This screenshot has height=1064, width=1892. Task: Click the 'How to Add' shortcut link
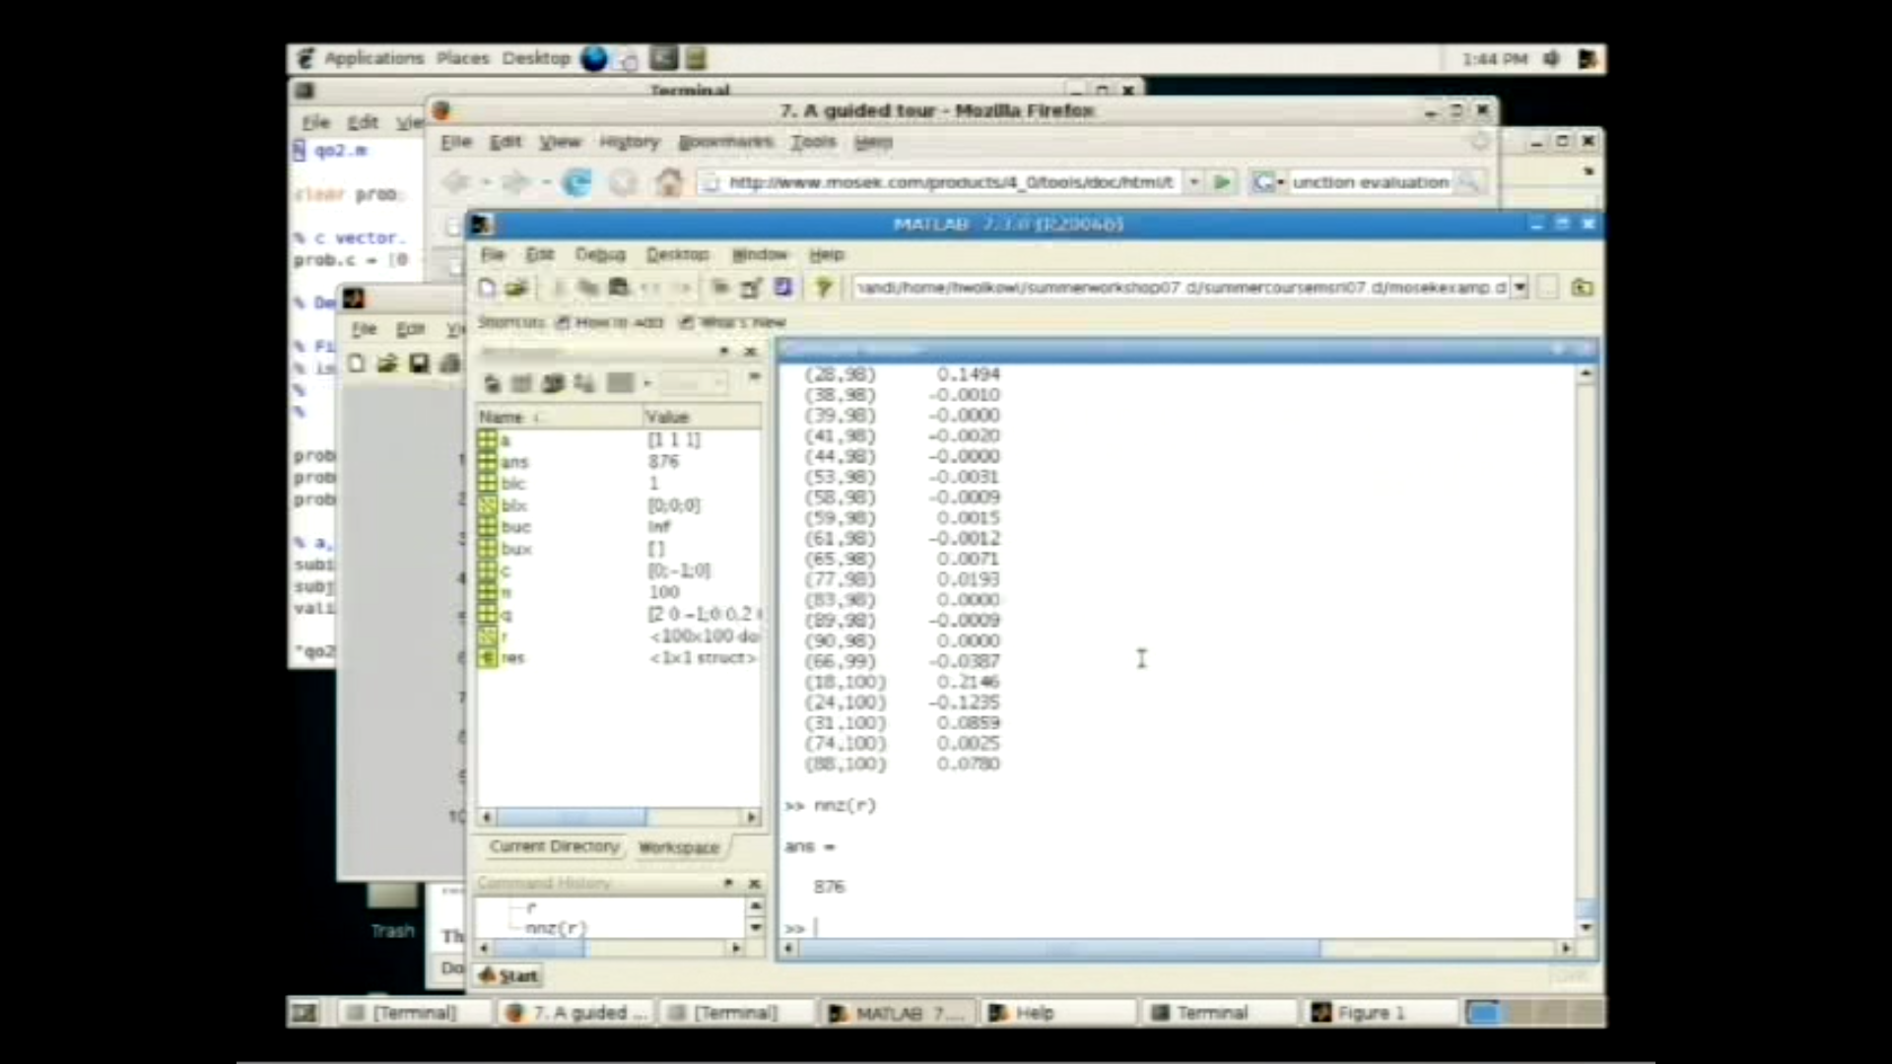coord(611,322)
